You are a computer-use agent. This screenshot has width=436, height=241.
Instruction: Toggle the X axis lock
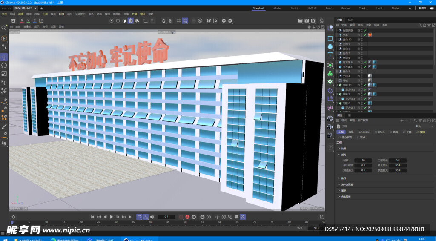22,20
